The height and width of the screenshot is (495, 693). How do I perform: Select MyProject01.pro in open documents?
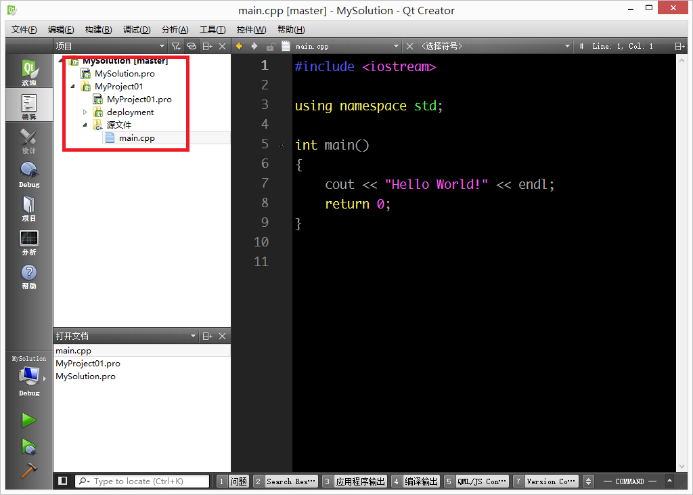pyautogui.click(x=88, y=364)
